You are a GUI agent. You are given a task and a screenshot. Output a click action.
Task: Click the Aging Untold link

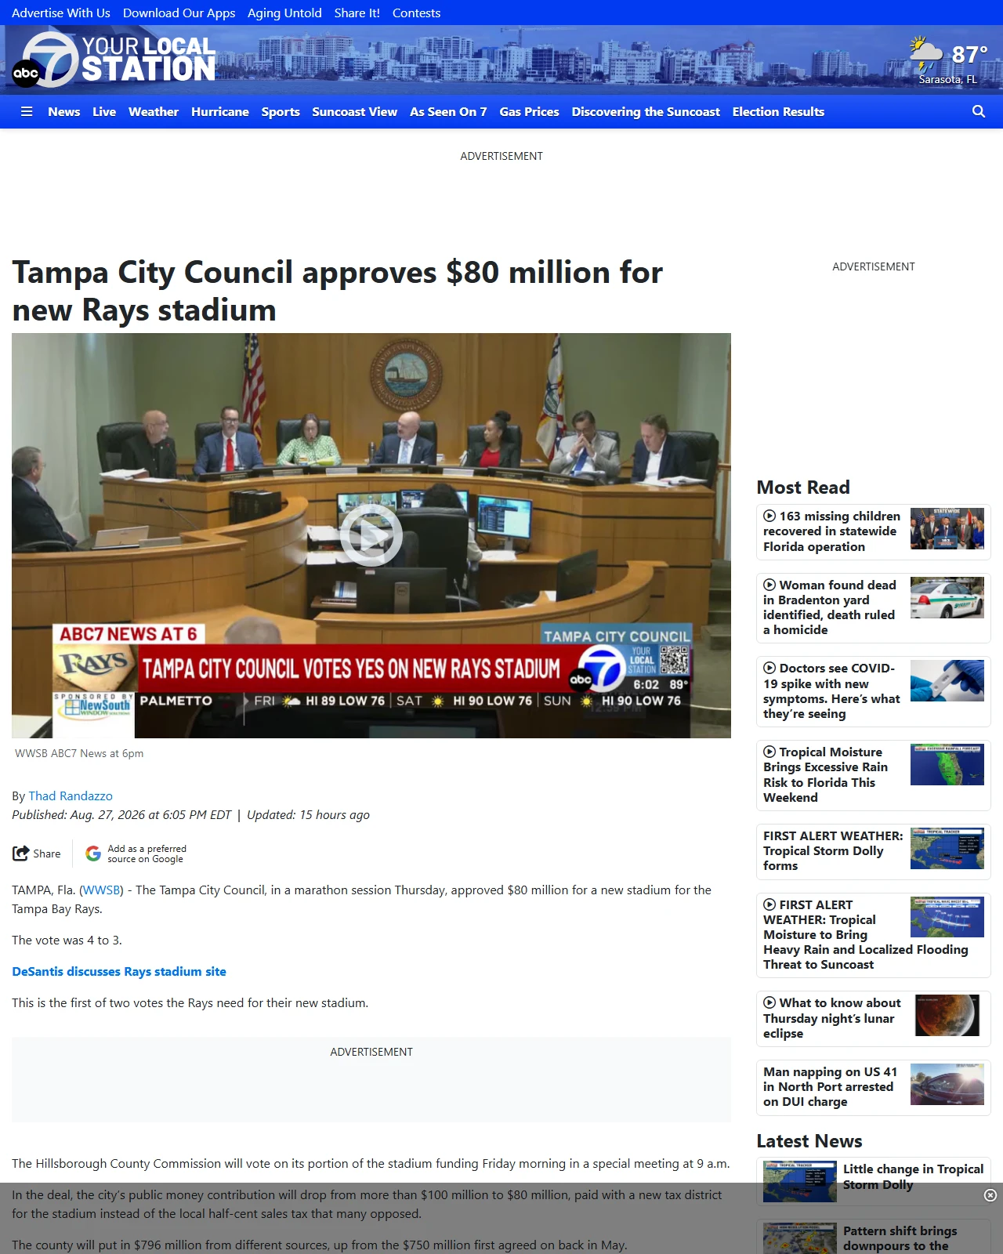tap(284, 13)
